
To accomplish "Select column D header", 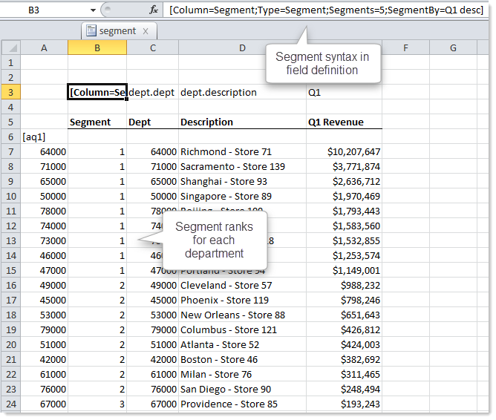I will point(242,48).
